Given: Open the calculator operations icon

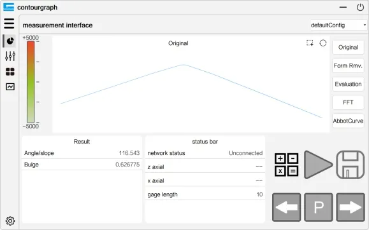Looking at the screenshot, I should point(286,165).
